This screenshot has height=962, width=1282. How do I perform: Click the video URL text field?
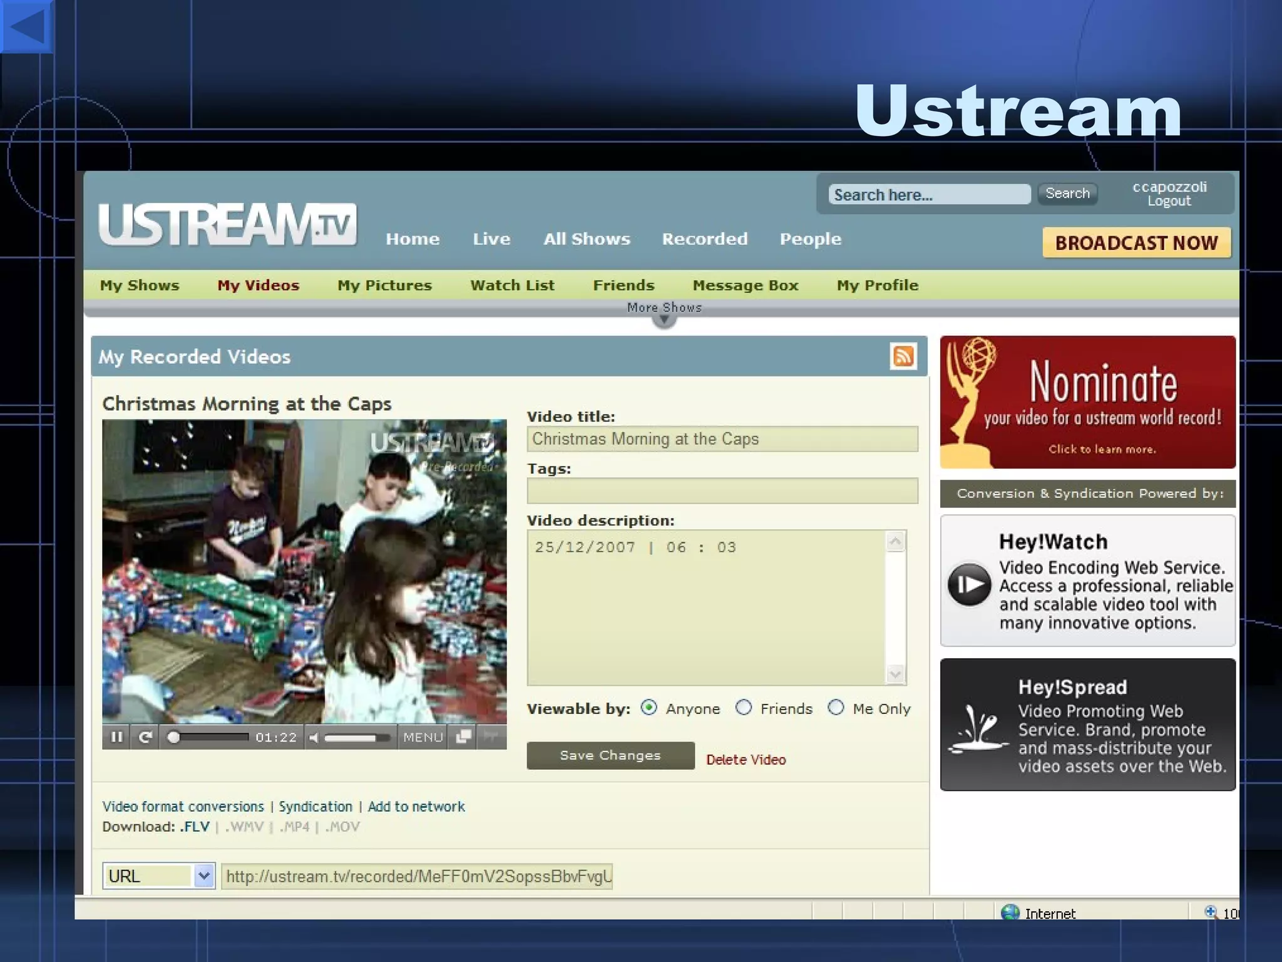[417, 876]
